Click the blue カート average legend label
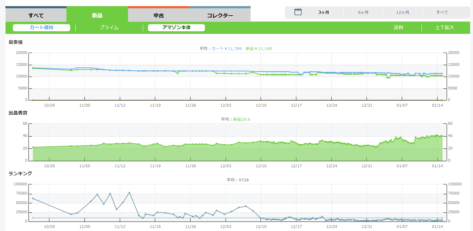473x231 pixels. [x=227, y=48]
